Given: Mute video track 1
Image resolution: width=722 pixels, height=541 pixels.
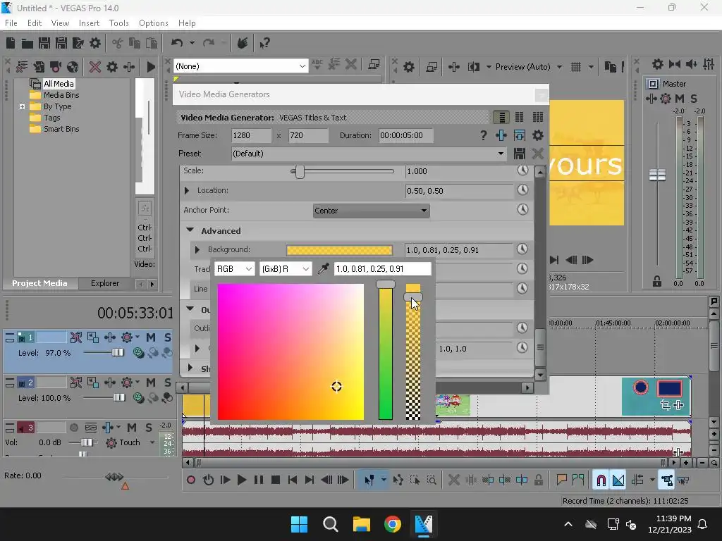Looking at the screenshot, I should [x=151, y=337].
